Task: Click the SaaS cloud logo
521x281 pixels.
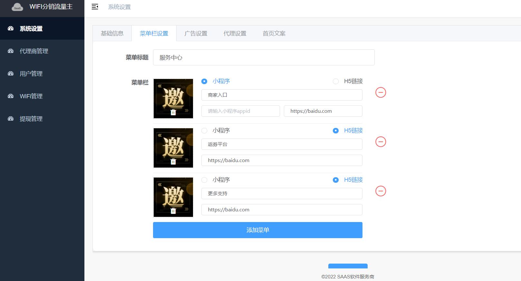Action: [x=17, y=7]
